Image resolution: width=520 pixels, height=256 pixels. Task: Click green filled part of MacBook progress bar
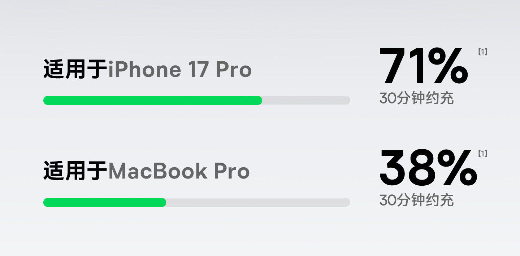(x=104, y=203)
